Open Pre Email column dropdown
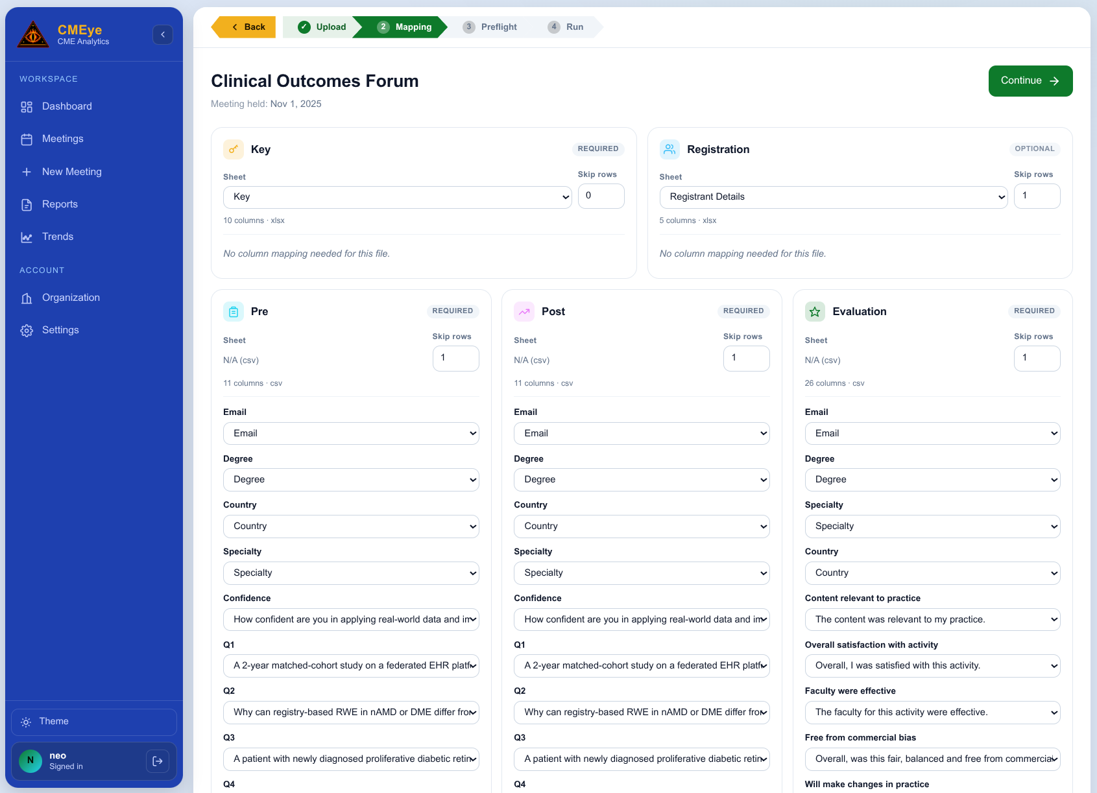The width and height of the screenshot is (1097, 793). [351, 433]
